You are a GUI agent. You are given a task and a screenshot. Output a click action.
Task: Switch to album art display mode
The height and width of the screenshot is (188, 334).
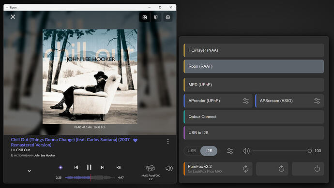point(145,17)
